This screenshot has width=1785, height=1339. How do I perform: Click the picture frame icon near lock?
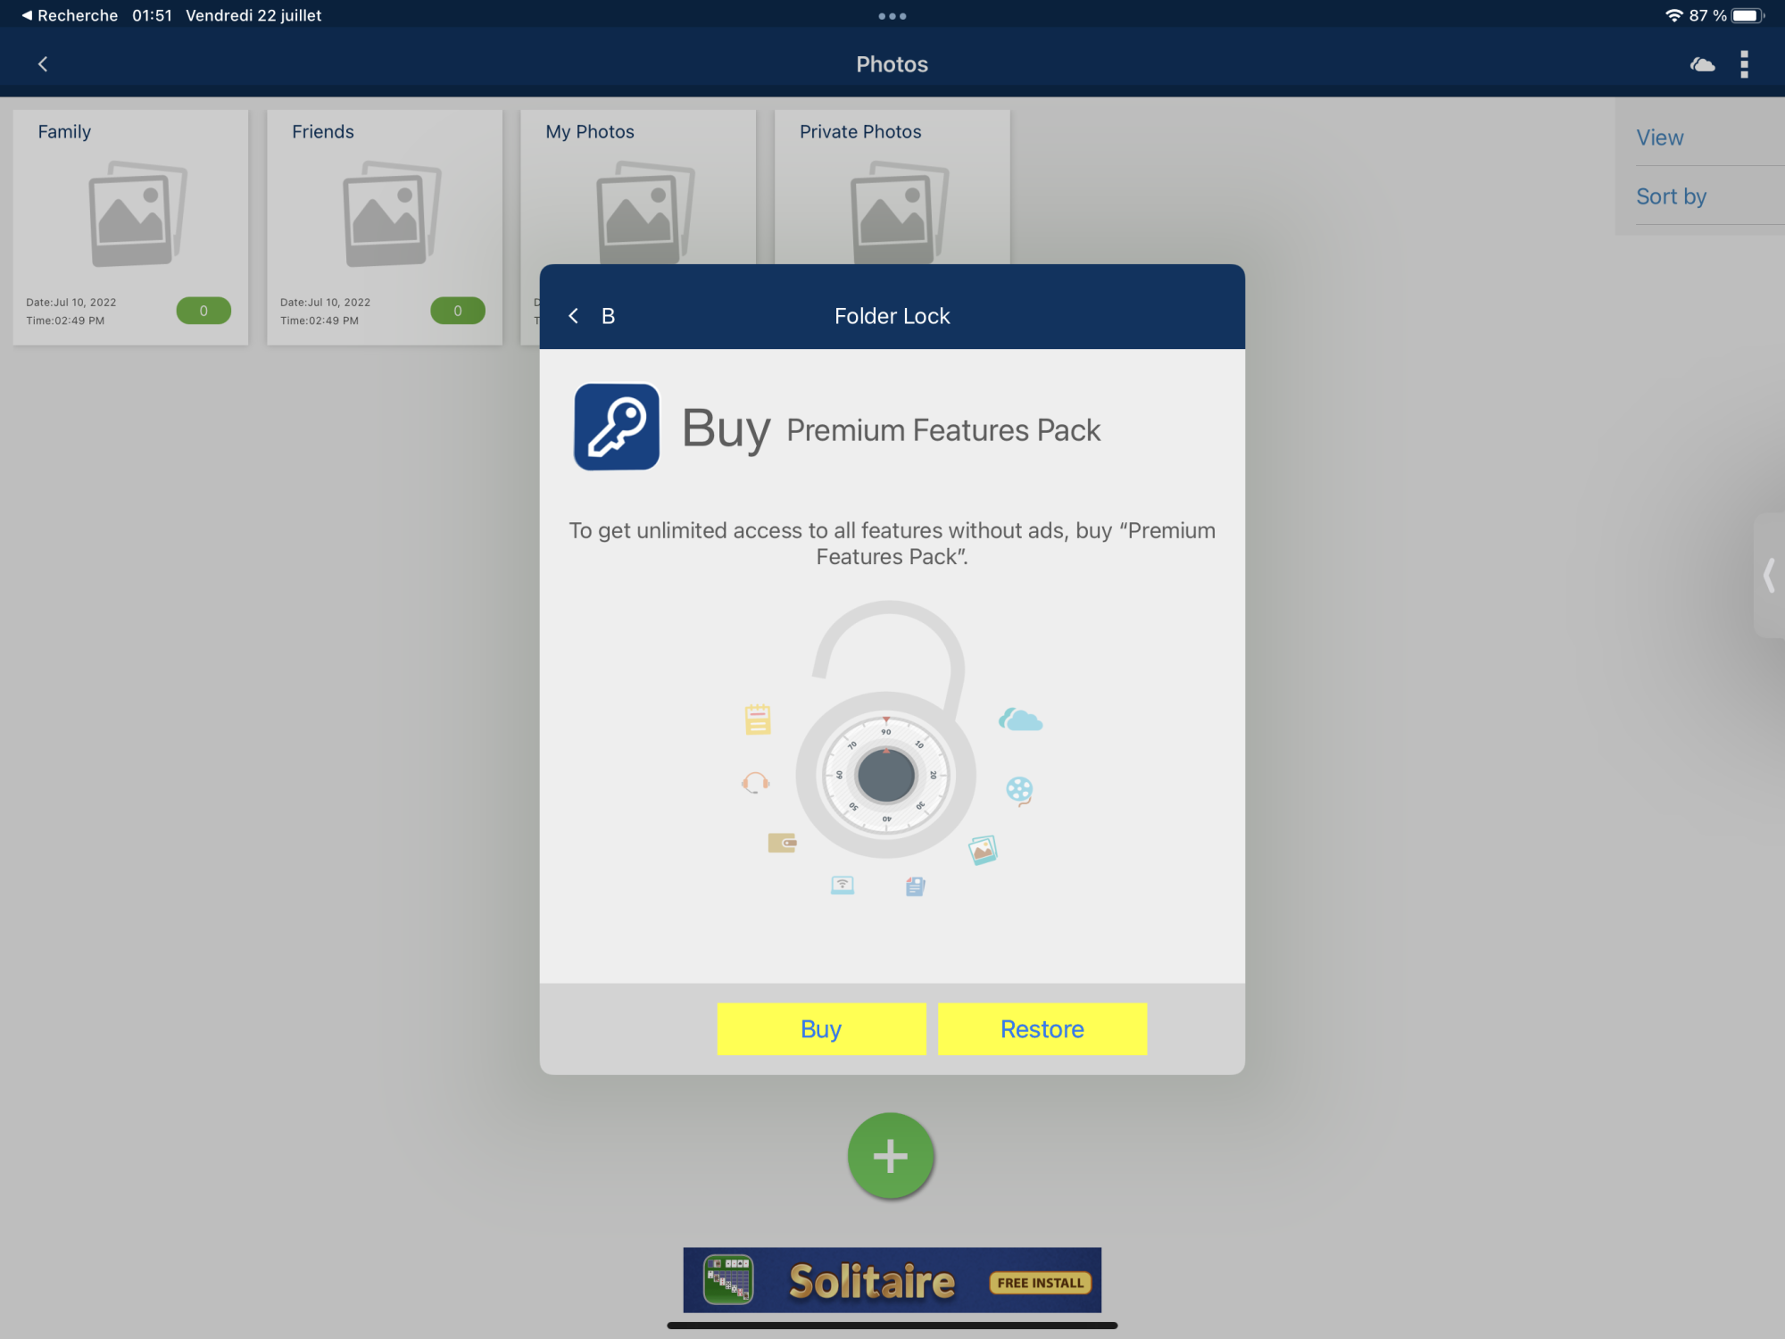pyautogui.click(x=983, y=850)
